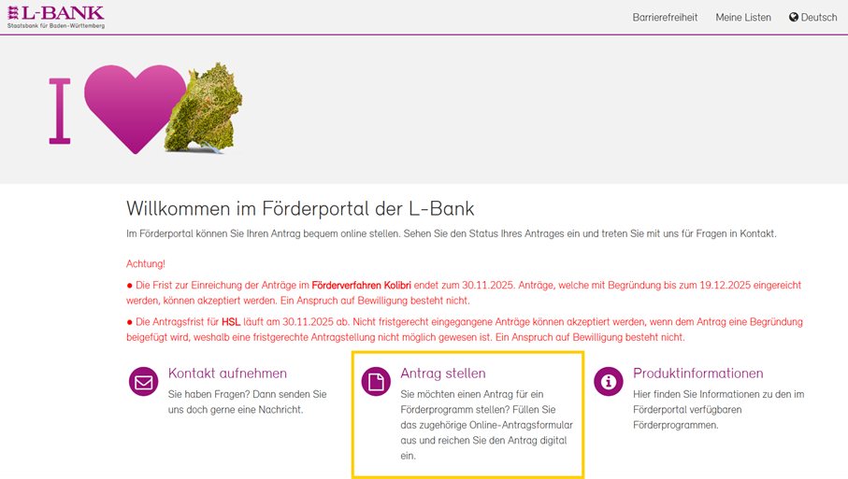Open the Barrierefreiheit page
The width and height of the screenshot is (848, 479).
[665, 18]
